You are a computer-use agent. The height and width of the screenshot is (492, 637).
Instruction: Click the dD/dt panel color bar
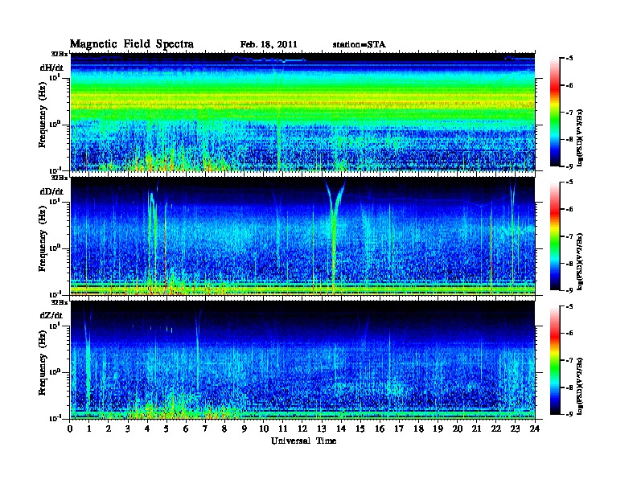555,236
